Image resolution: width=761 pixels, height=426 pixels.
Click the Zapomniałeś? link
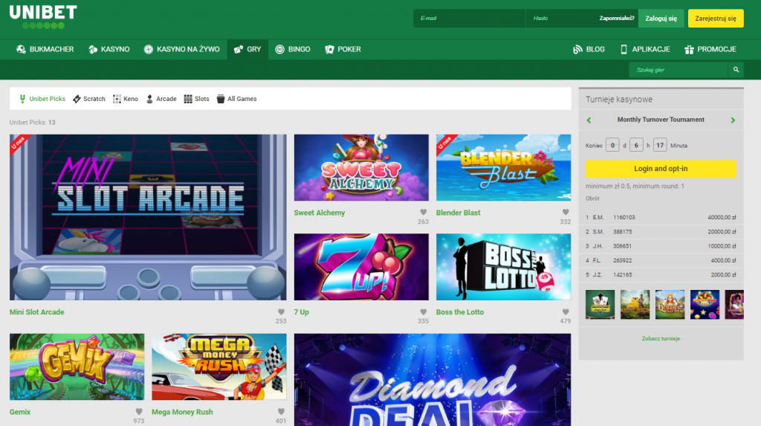[x=616, y=18]
